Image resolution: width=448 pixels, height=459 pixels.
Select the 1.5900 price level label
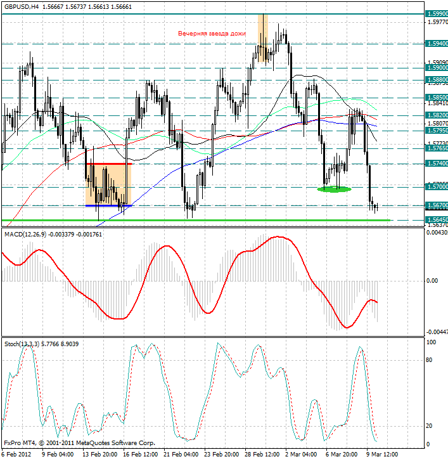tap(437, 68)
